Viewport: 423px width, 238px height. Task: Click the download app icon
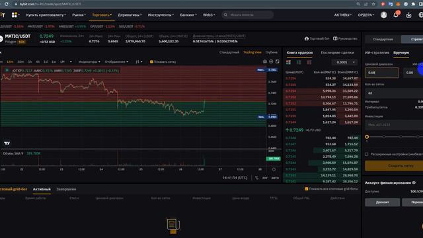tap(408, 15)
